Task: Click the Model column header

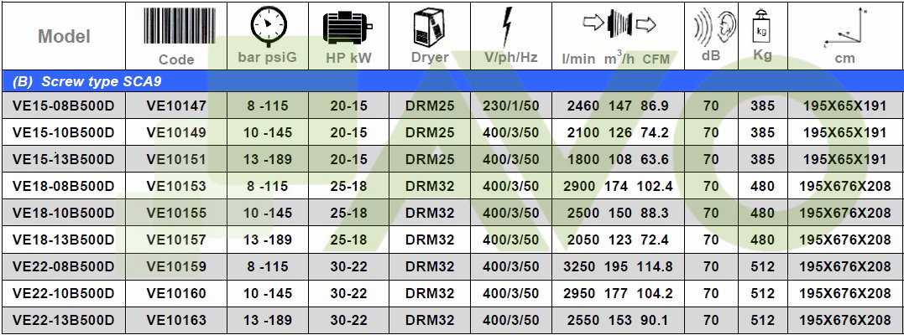Action: [x=64, y=36]
